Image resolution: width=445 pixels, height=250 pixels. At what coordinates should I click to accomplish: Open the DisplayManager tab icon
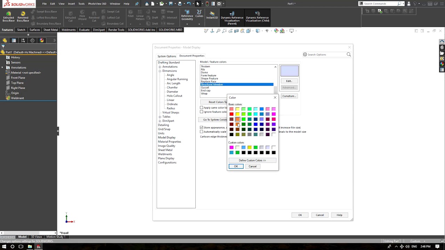pyautogui.click(x=42, y=40)
